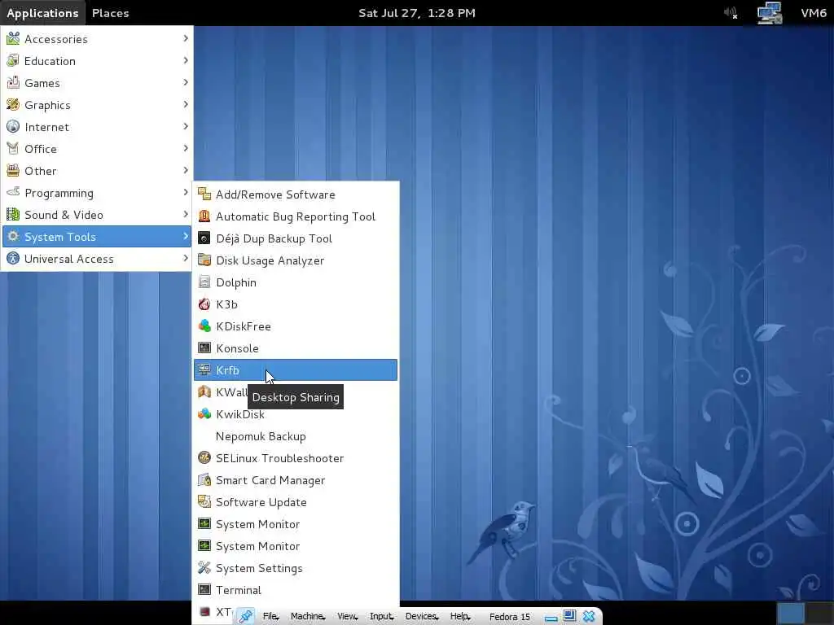Click the network connection icon
Viewport: 834px width, 625px height.
pyautogui.click(x=769, y=13)
